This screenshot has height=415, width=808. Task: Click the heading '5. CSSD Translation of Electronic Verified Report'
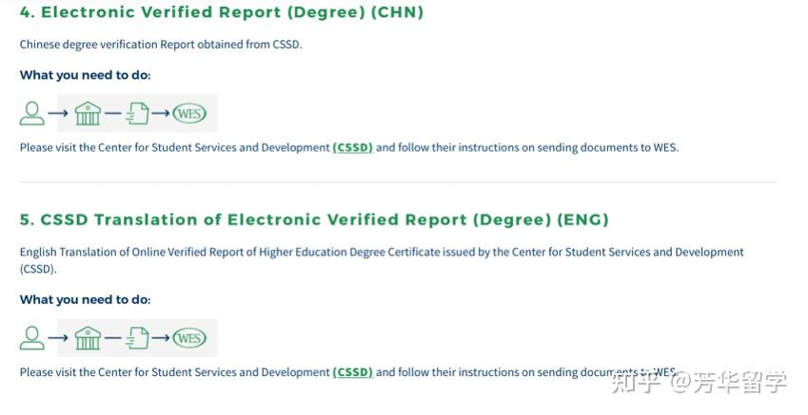pos(314,219)
